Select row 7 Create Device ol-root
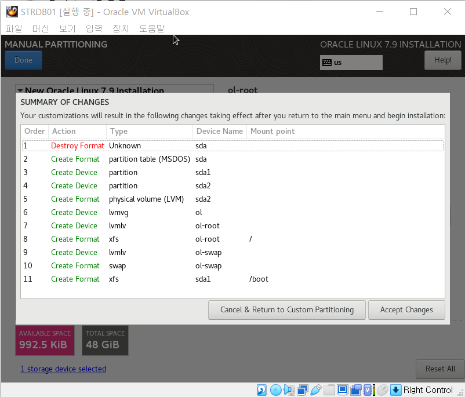The height and width of the screenshot is (397, 465). [x=233, y=226]
